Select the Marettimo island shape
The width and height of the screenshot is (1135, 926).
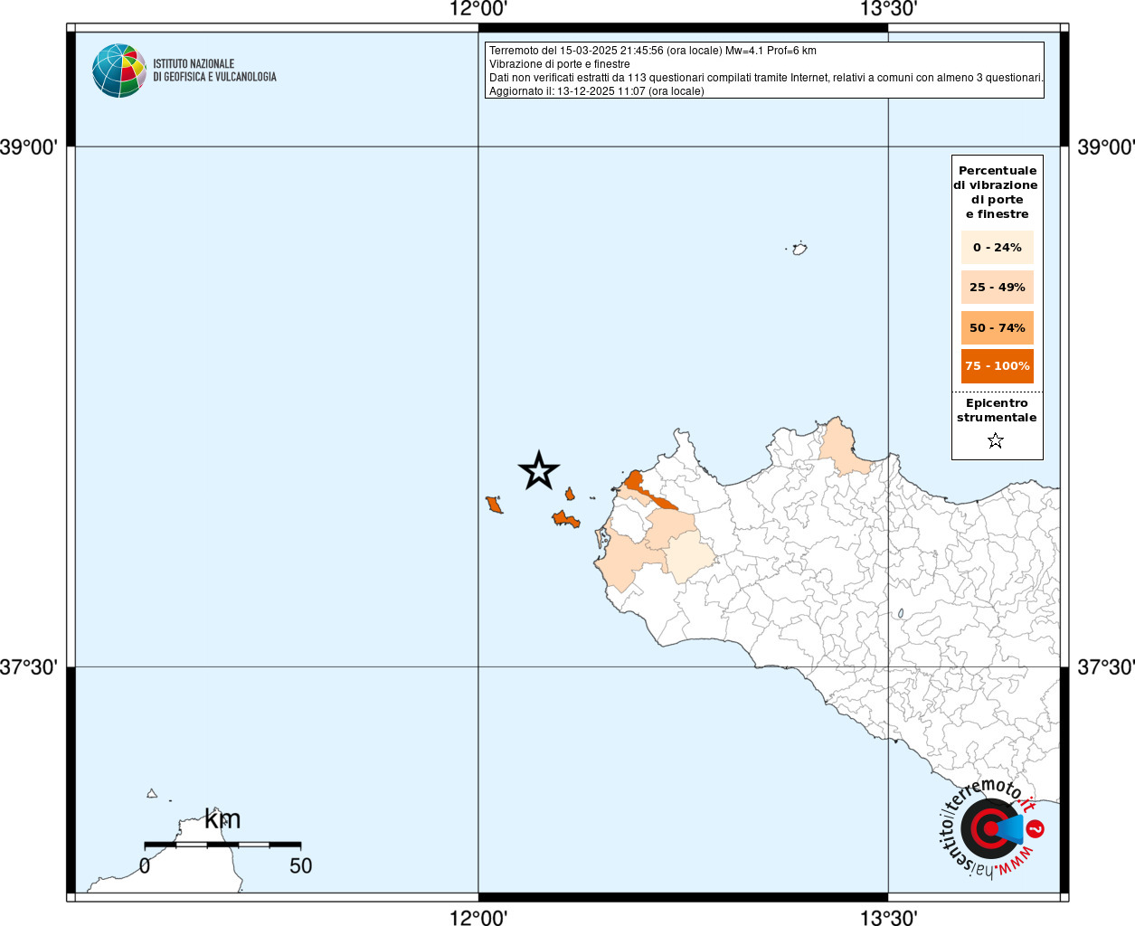pos(494,505)
